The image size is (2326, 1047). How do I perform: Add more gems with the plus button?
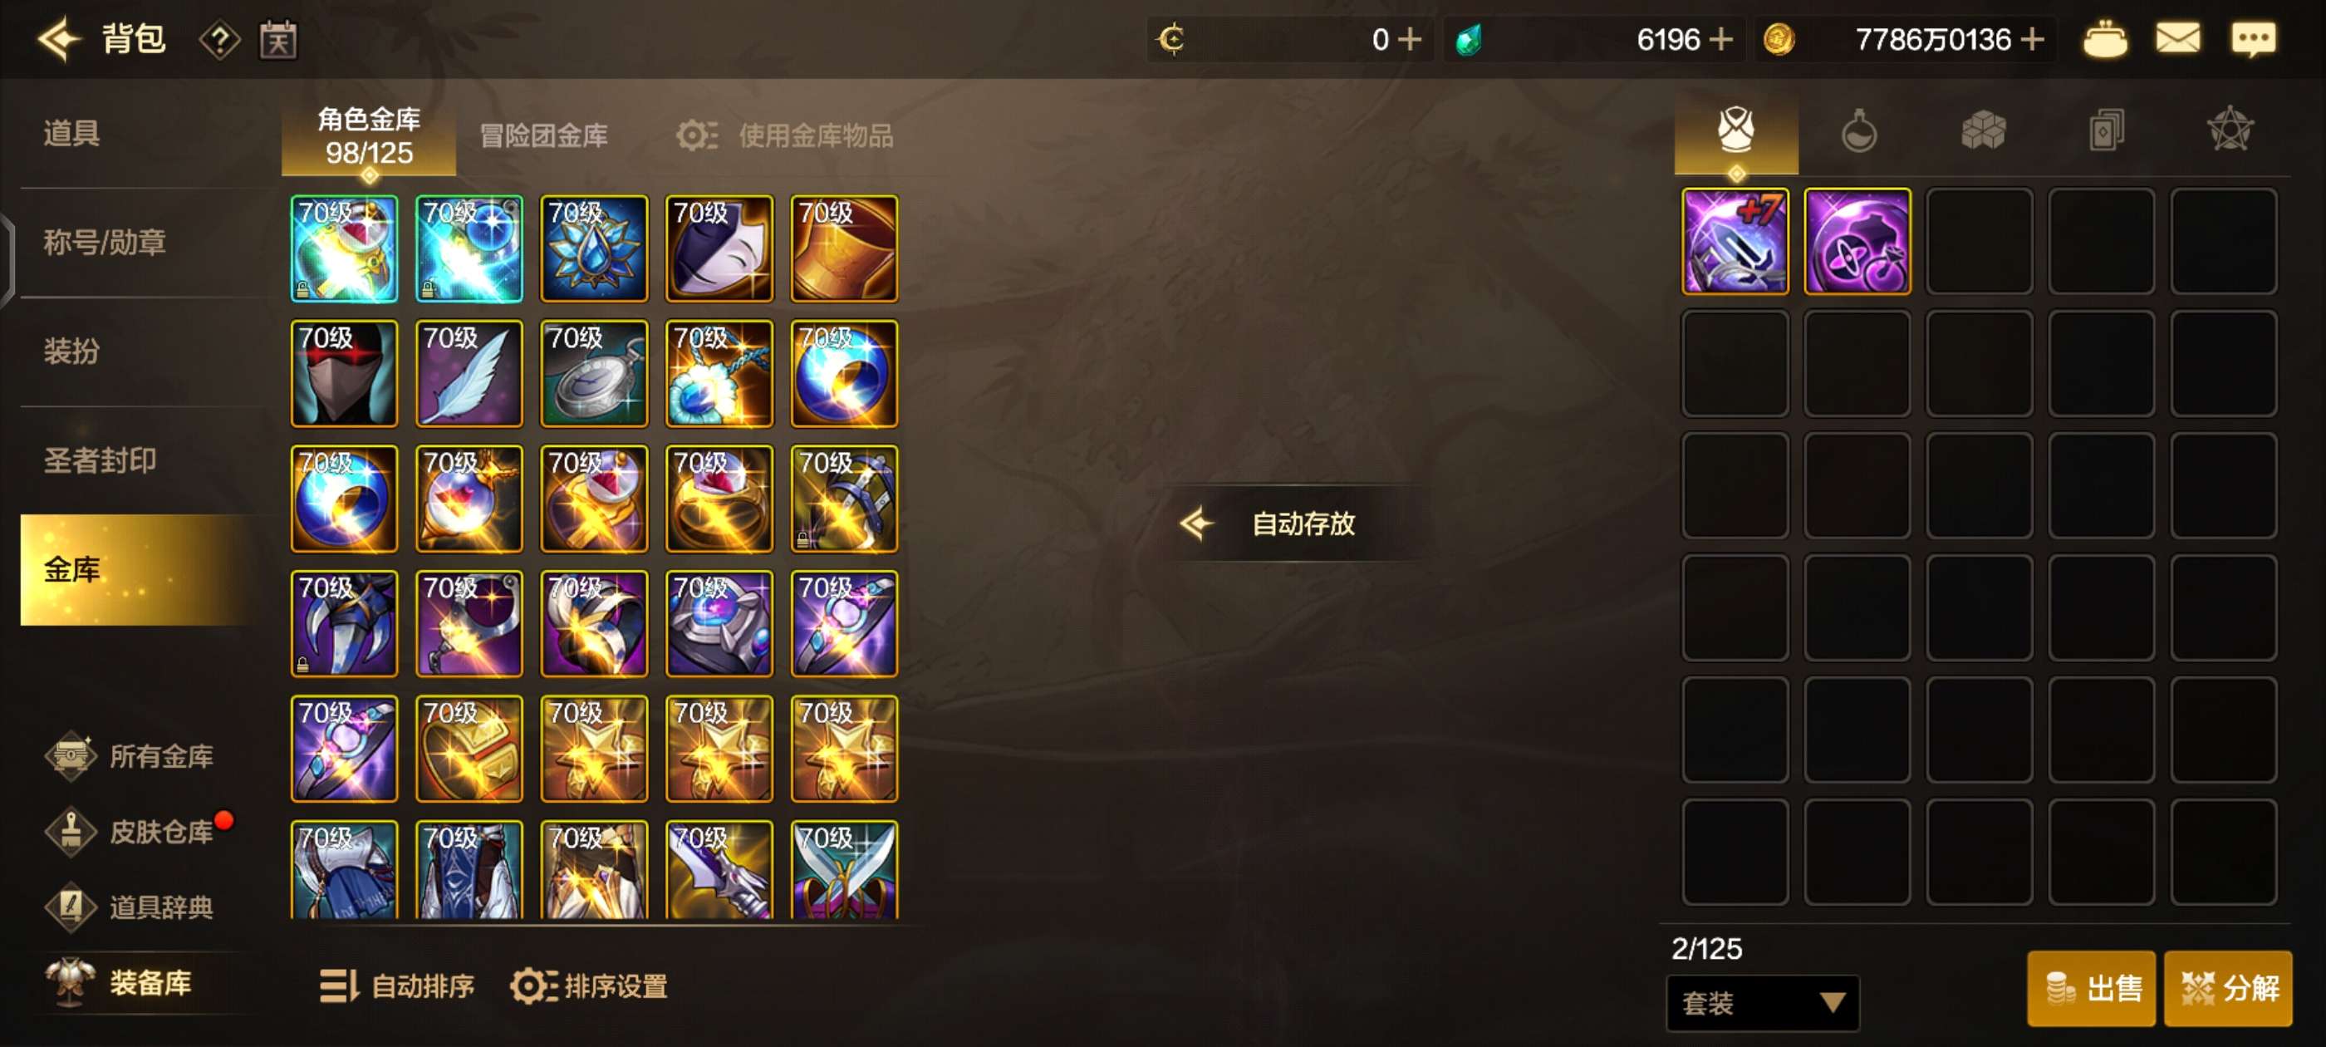(x=1721, y=39)
